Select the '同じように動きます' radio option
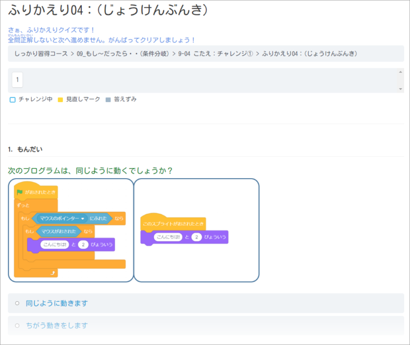Viewport: 410px width, 345px height. point(17,303)
